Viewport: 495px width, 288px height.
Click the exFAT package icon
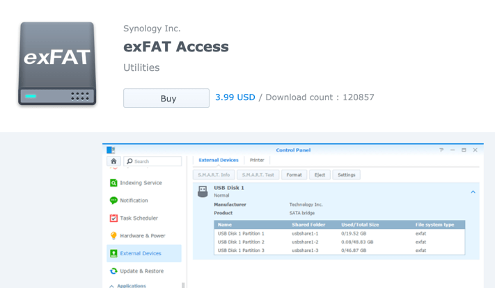coord(57,63)
